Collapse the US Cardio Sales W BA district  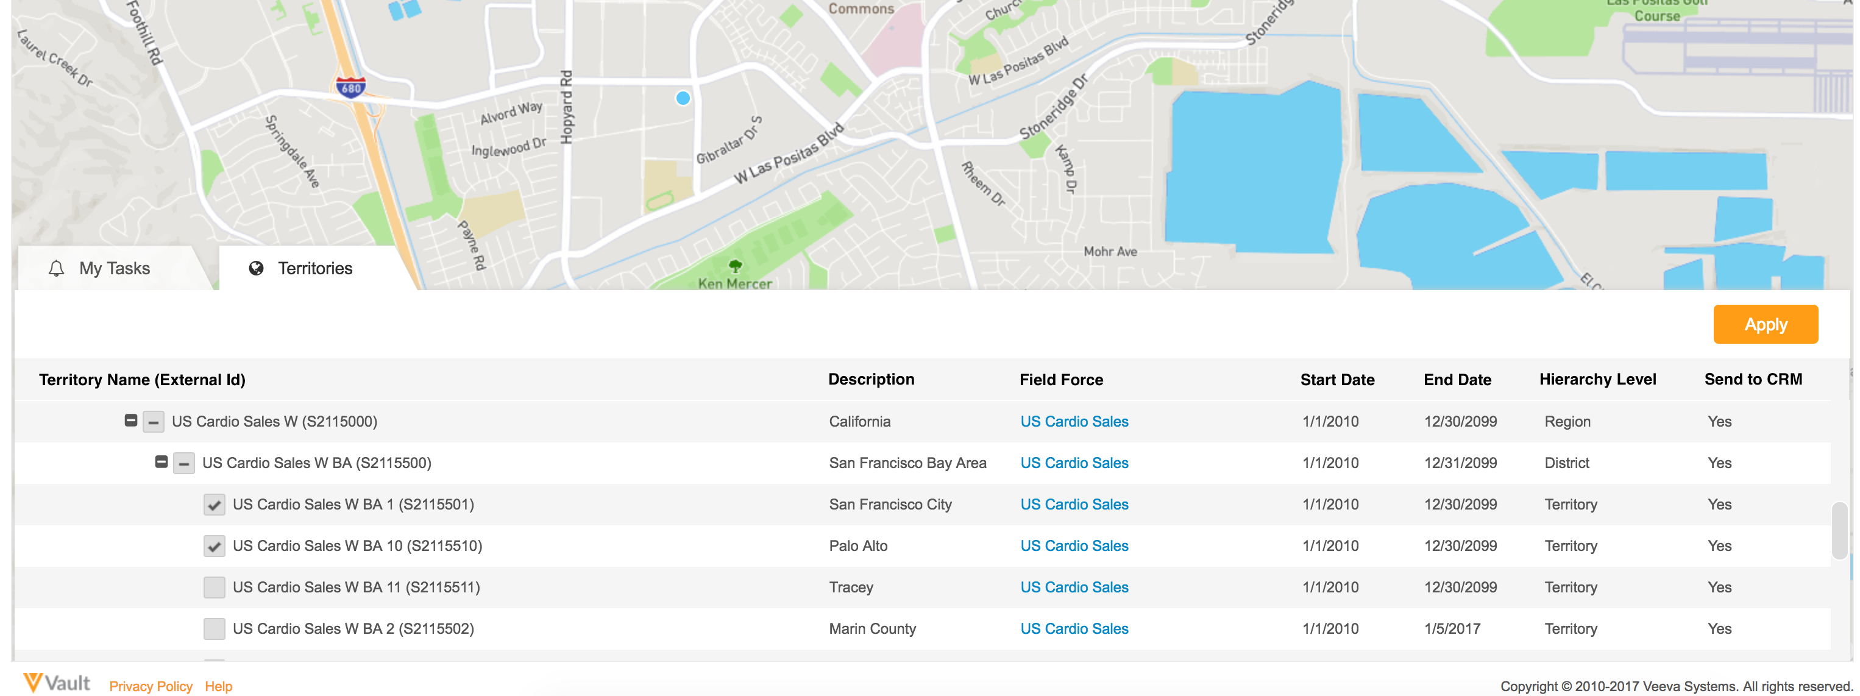coord(161,462)
